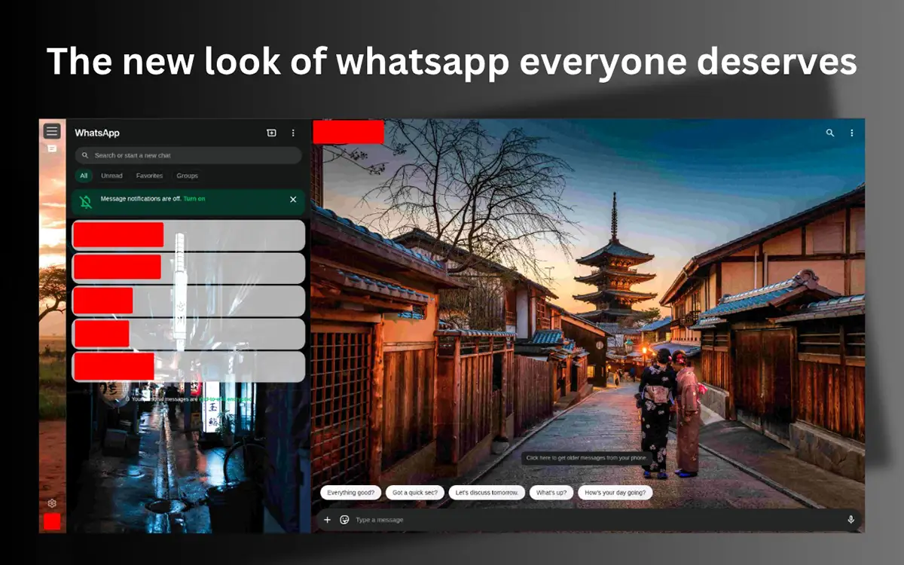Select the Groups filter chip

coord(186,176)
